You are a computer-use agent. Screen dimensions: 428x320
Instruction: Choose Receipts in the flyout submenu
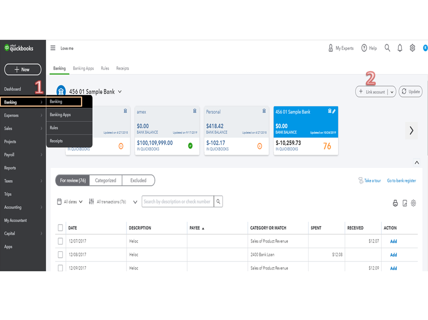point(69,141)
